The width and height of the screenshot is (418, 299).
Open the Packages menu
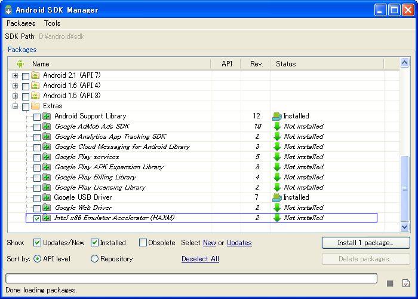click(21, 23)
